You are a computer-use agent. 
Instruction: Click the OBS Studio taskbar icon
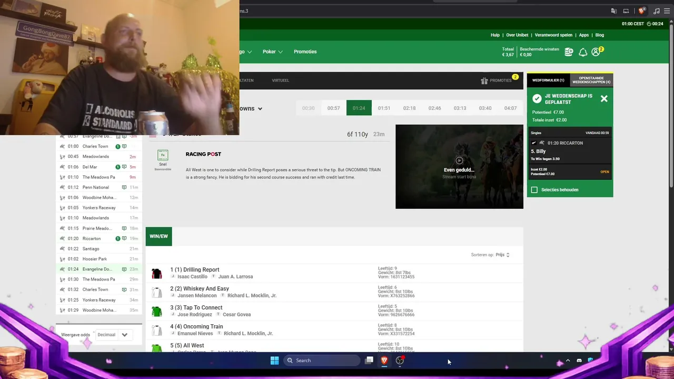(x=400, y=361)
